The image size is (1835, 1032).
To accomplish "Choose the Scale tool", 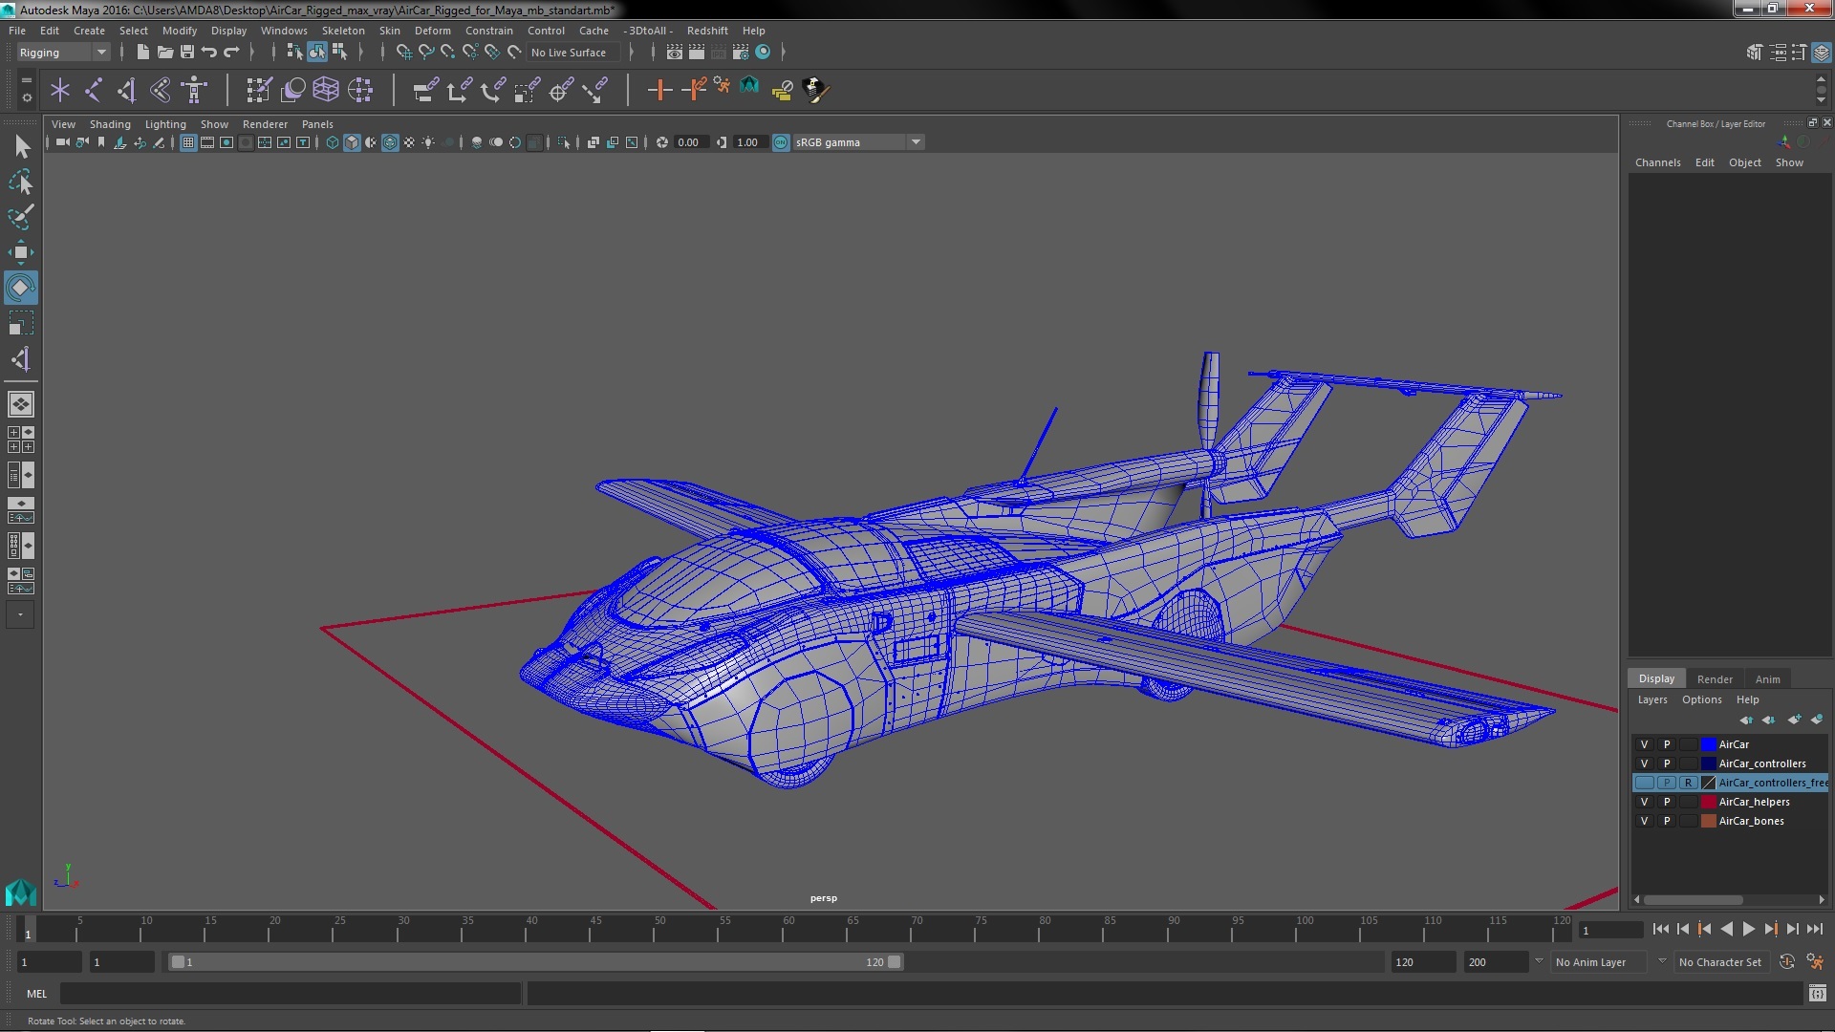I will (x=21, y=323).
